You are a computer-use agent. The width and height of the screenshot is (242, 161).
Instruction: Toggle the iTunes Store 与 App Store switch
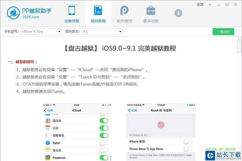[188, 149]
